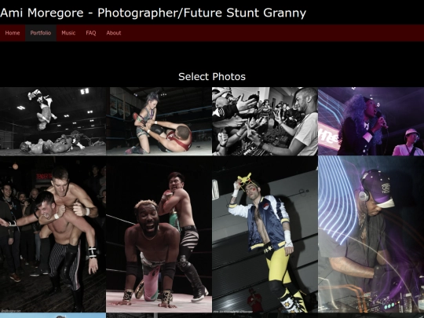This screenshot has height=318, width=424.
Task: Open the Home menu item
Action: (x=13, y=33)
